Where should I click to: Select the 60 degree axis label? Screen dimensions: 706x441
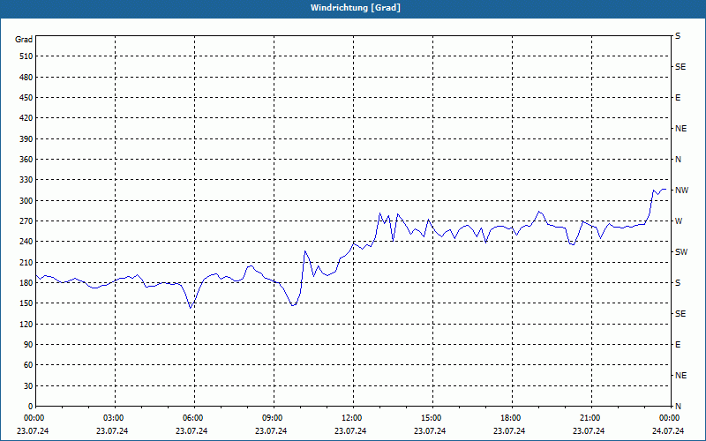point(27,364)
